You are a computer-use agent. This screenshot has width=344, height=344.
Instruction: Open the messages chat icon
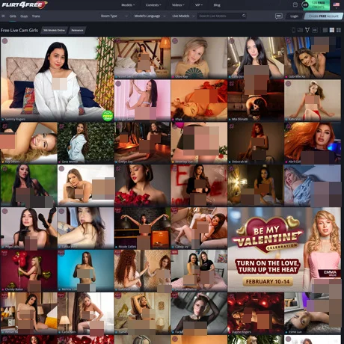pos(279,16)
